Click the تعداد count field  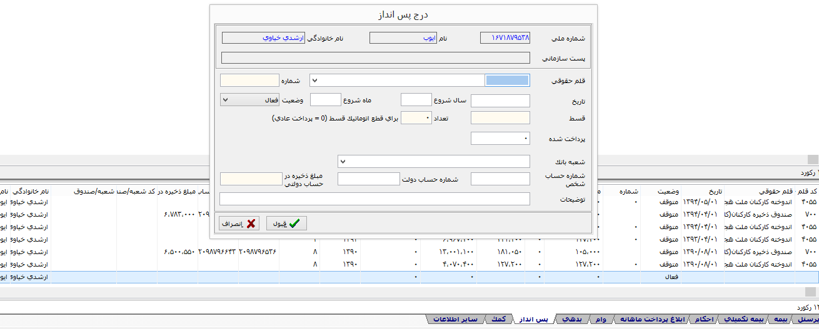(416, 118)
